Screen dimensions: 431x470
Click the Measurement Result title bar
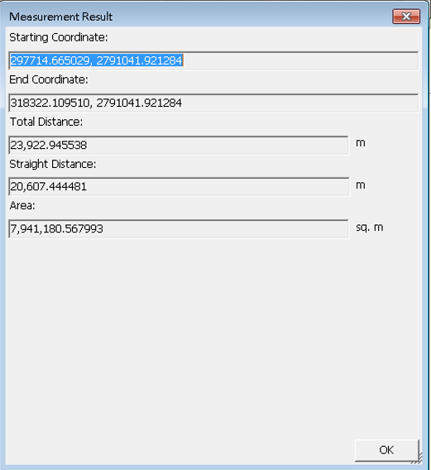tap(198, 17)
